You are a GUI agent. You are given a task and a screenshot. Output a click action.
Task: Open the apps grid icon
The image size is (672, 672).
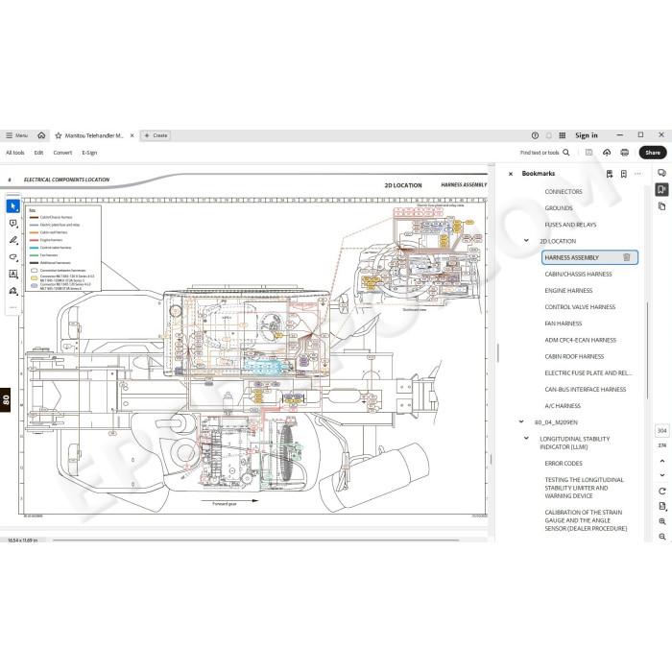click(563, 135)
